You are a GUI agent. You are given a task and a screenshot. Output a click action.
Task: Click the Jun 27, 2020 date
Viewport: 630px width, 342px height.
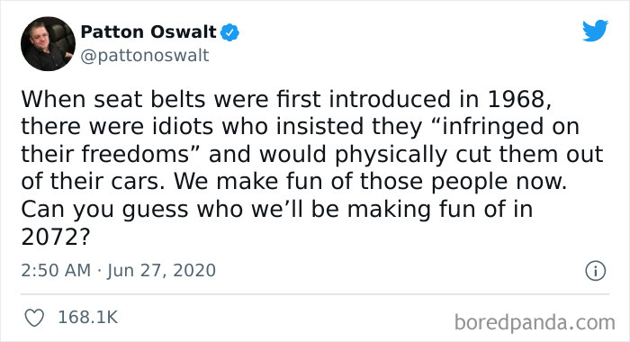[161, 271]
